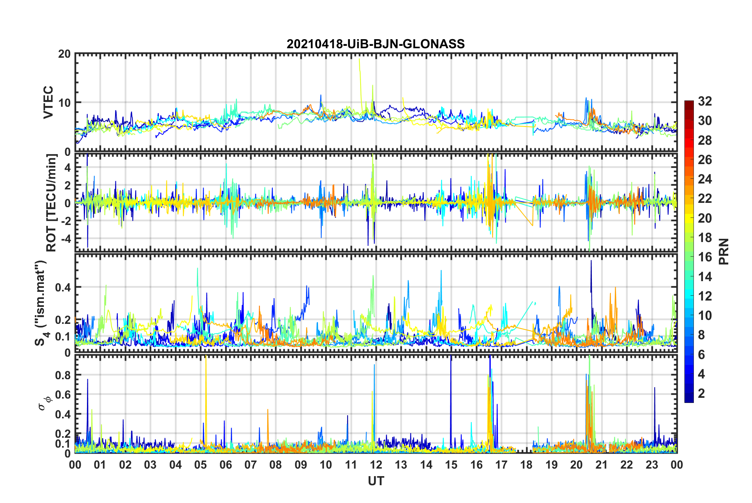Click x-axis hour tick 17
The image size is (752, 503).
click(501, 465)
